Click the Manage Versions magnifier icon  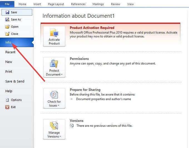click(x=54, y=125)
